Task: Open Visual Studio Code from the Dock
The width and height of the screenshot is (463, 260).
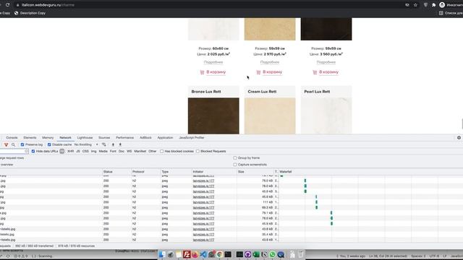Action: click(203, 254)
